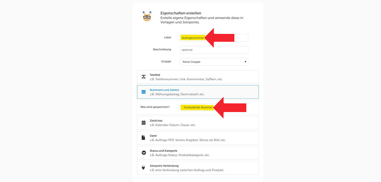Choose the Textfeld property type
Image resolution: width=381 pixels, height=182 pixels.
(x=198, y=77)
